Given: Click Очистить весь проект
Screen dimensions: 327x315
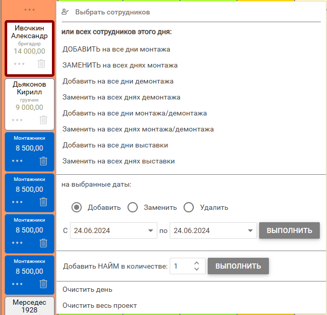Looking at the screenshot, I should (x=100, y=305).
